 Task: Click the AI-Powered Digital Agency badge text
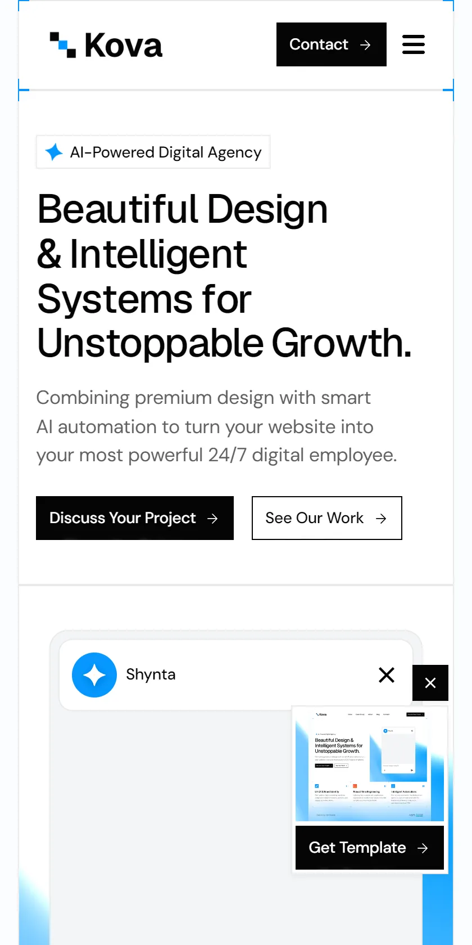(166, 152)
